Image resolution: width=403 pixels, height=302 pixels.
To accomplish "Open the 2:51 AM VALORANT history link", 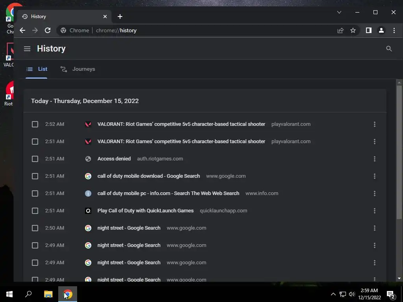I will coord(181,141).
